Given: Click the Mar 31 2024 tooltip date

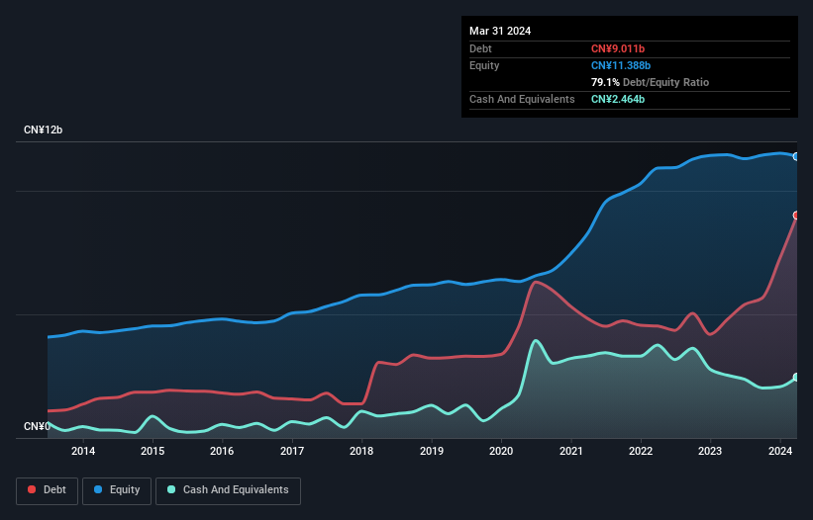Looking at the screenshot, I should point(500,31).
